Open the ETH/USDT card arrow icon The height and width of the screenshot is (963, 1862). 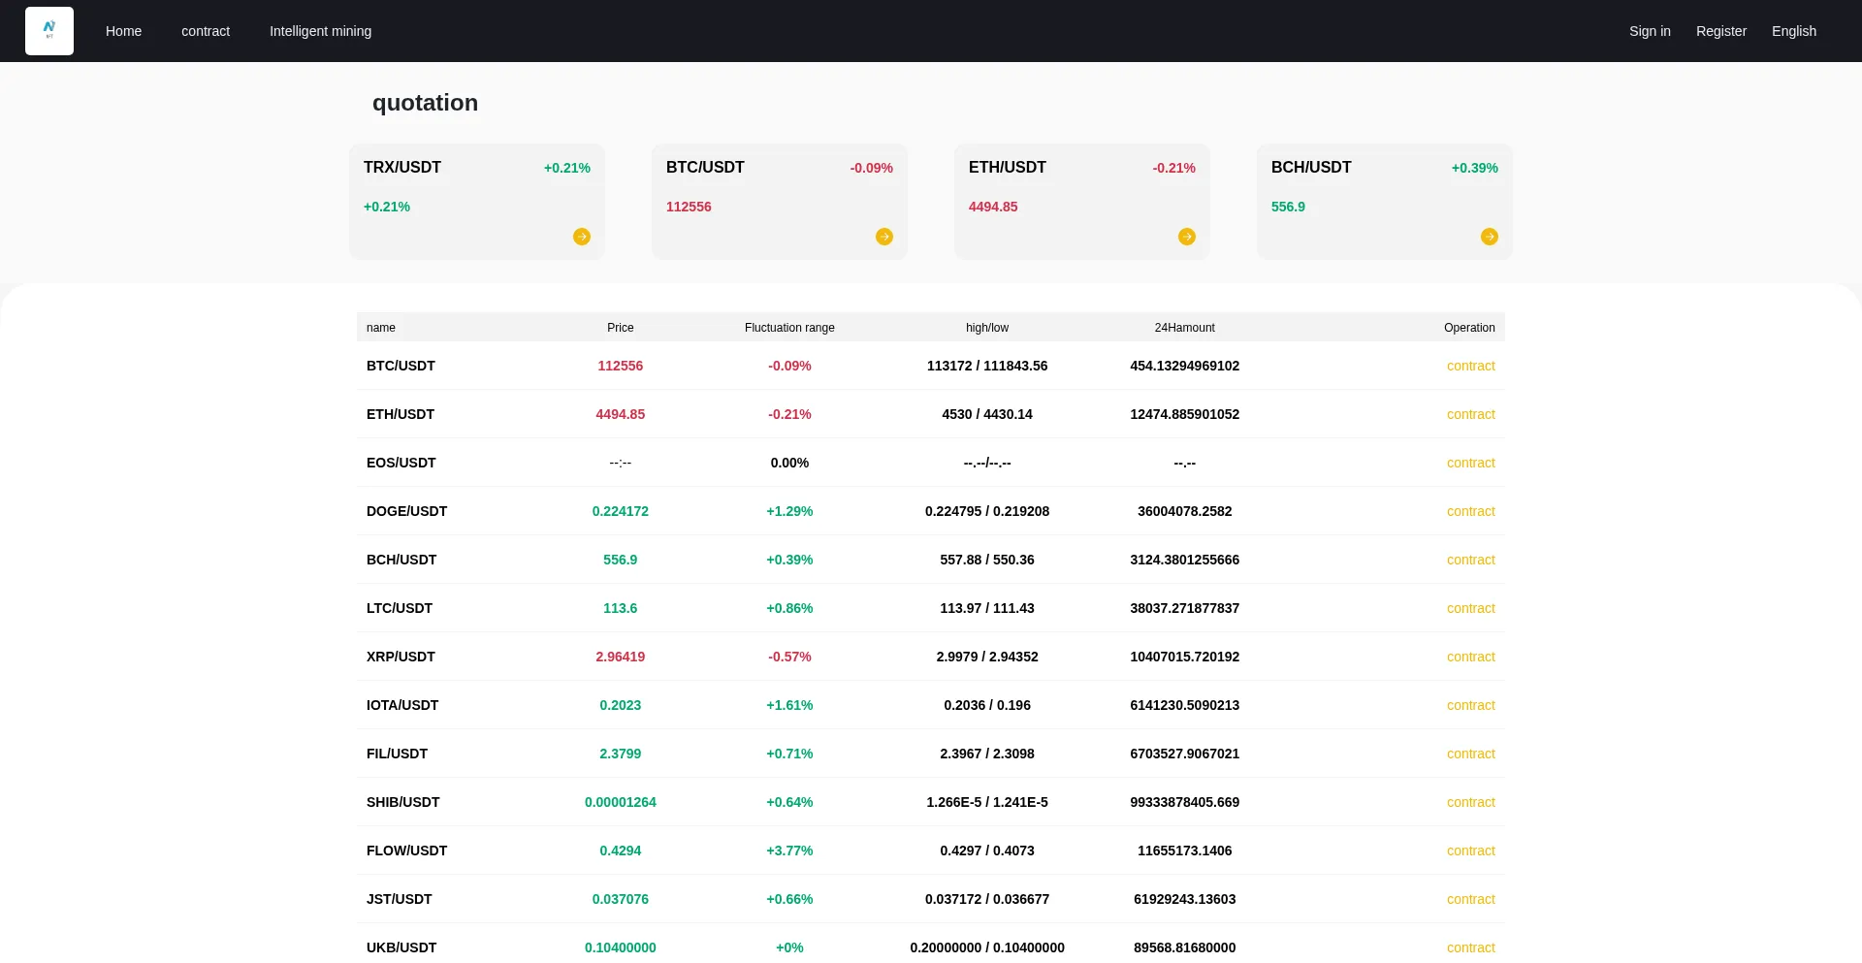[x=1187, y=237]
